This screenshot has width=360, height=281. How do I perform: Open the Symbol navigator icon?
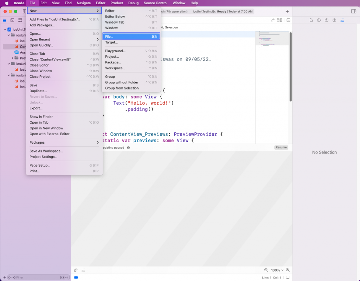click(20, 20)
